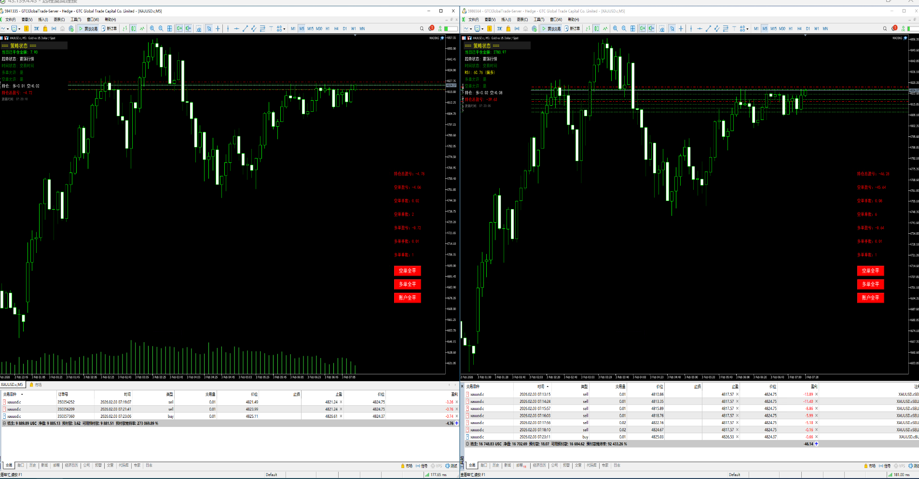
Task: Click red 多单全平 button on right chart
Action: point(871,284)
